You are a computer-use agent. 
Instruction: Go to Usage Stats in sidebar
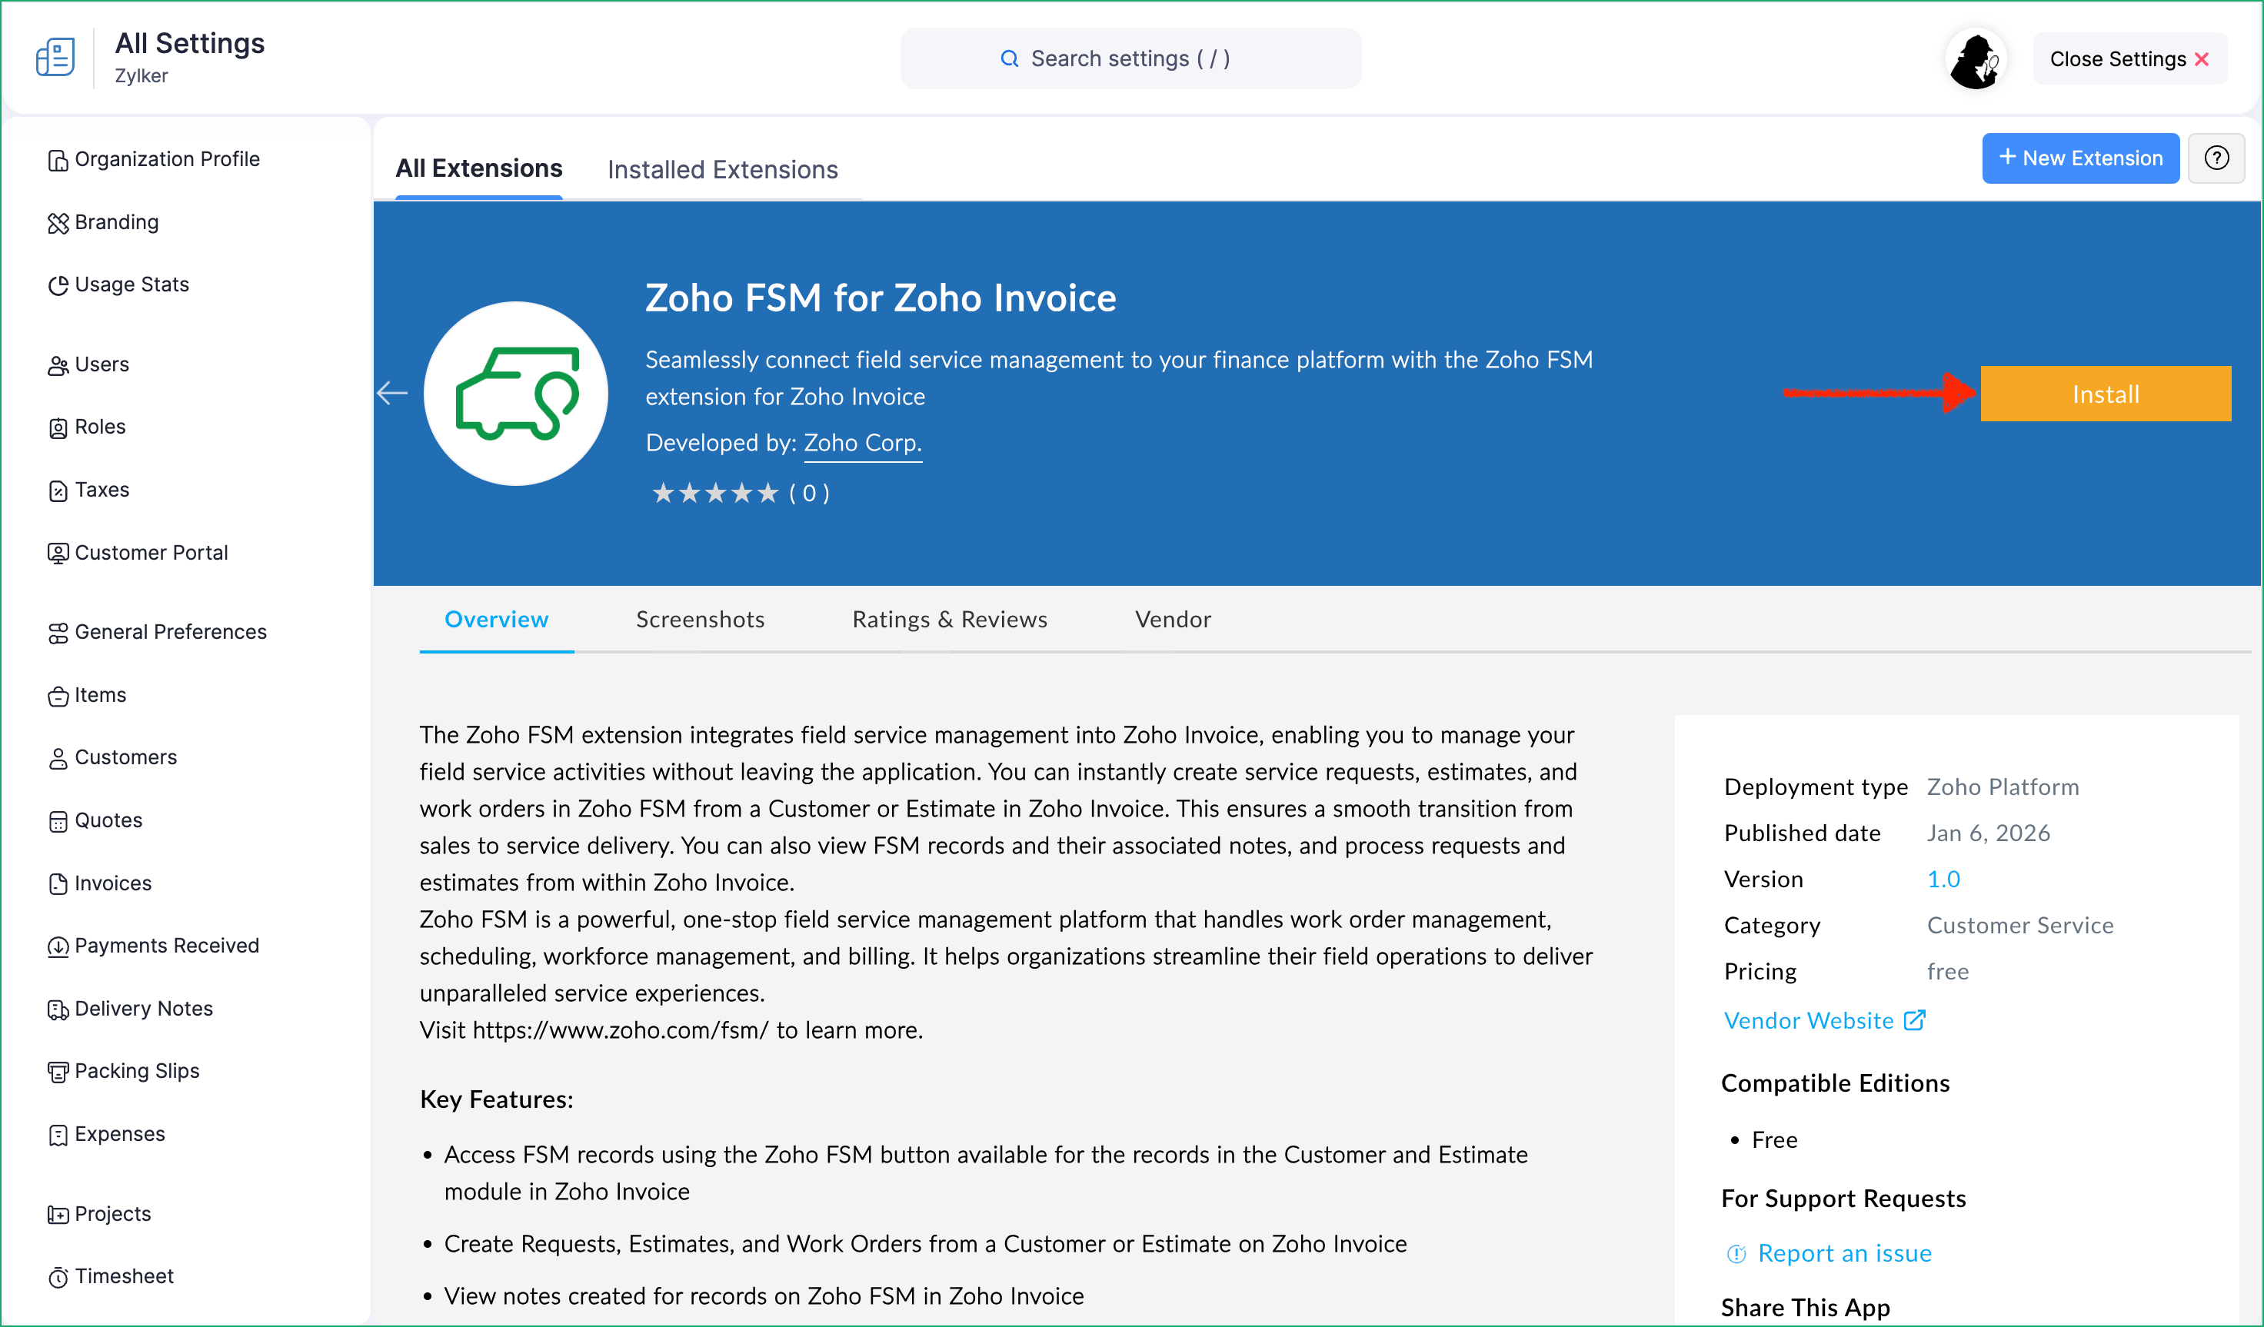[132, 284]
